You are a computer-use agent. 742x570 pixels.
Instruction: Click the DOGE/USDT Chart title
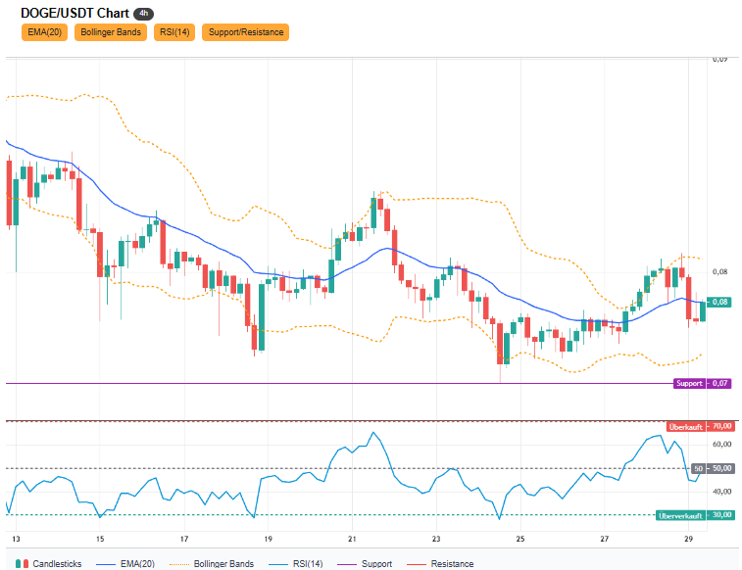coord(74,14)
